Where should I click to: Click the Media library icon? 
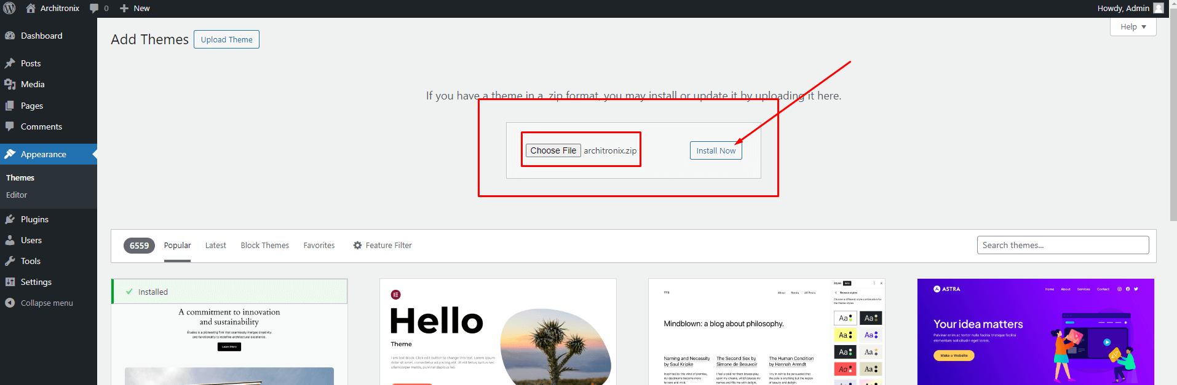[10, 84]
